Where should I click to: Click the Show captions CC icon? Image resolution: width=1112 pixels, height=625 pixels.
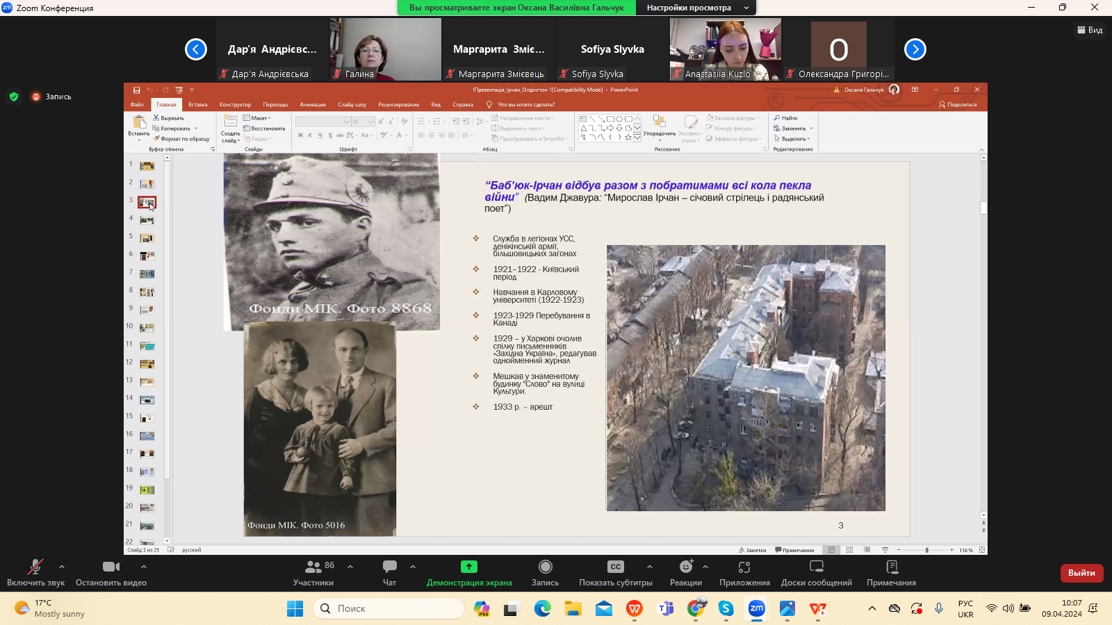click(x=615, y=567)
